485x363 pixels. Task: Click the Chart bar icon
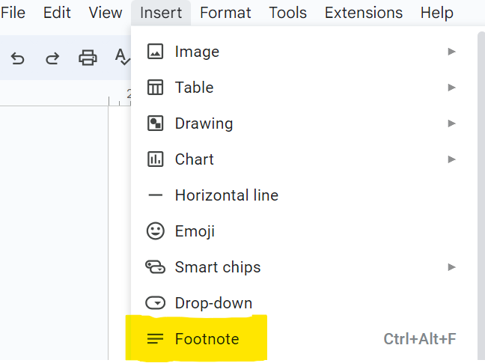(155, 159)
